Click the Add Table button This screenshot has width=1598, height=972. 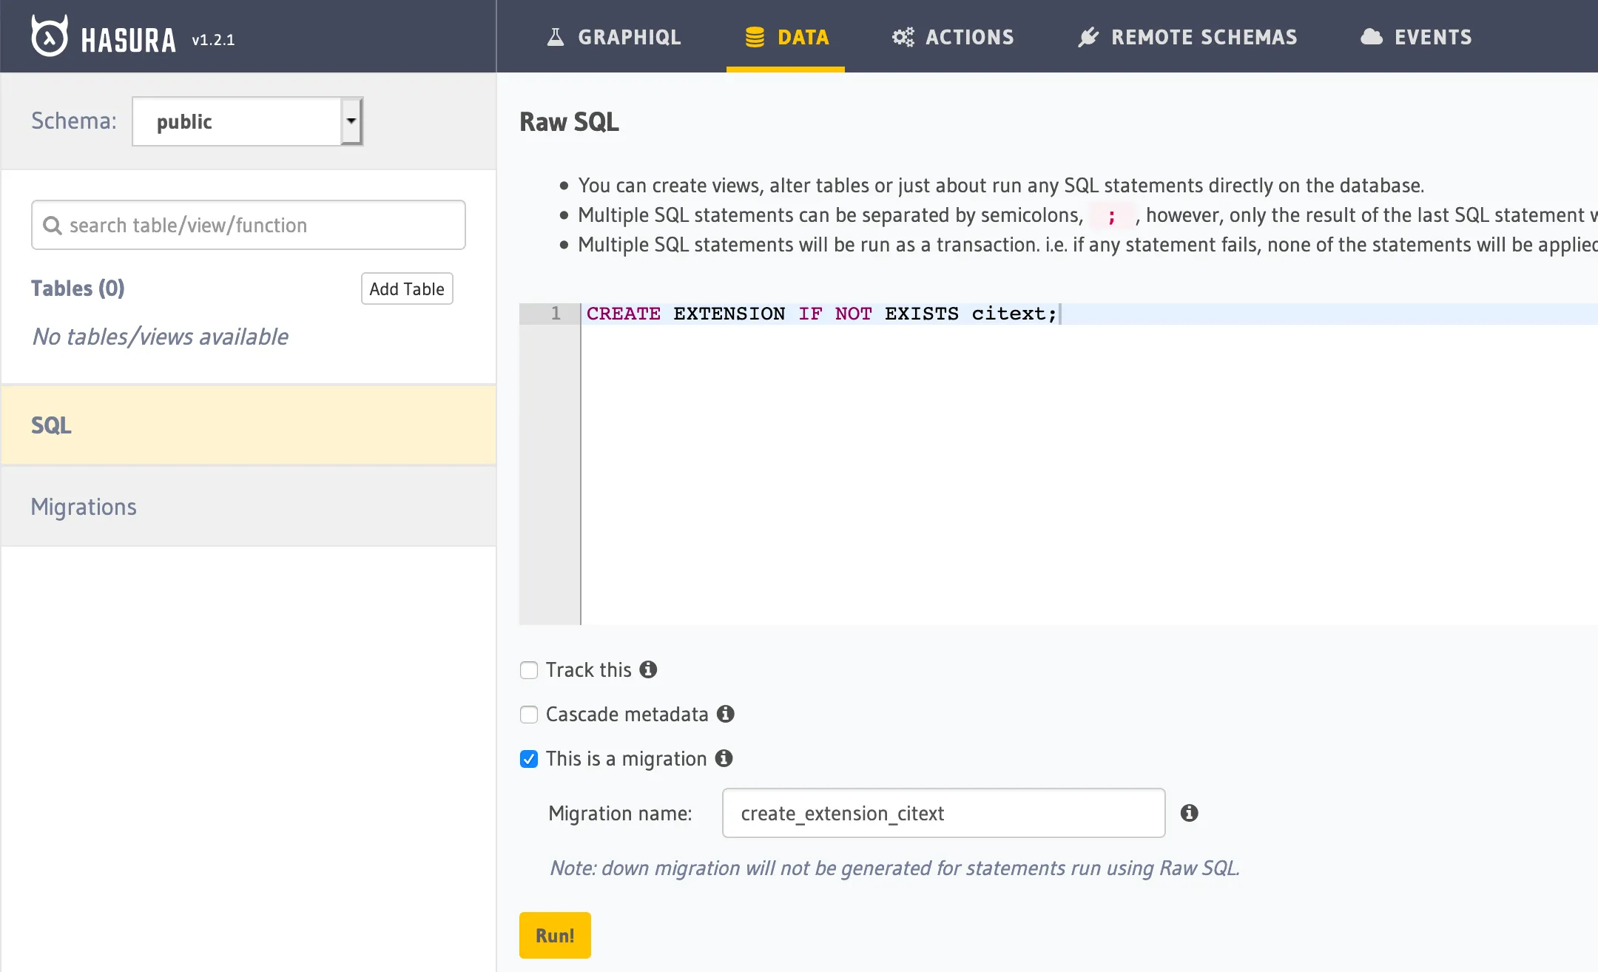406,288
